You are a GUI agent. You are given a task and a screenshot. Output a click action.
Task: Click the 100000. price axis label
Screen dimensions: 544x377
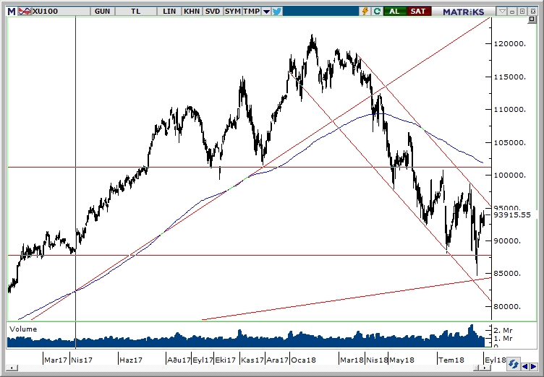click(510, 175)
